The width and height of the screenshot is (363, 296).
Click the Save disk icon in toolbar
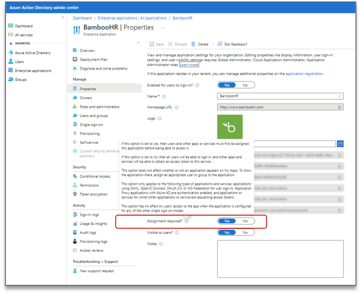(x=152, y=44)
